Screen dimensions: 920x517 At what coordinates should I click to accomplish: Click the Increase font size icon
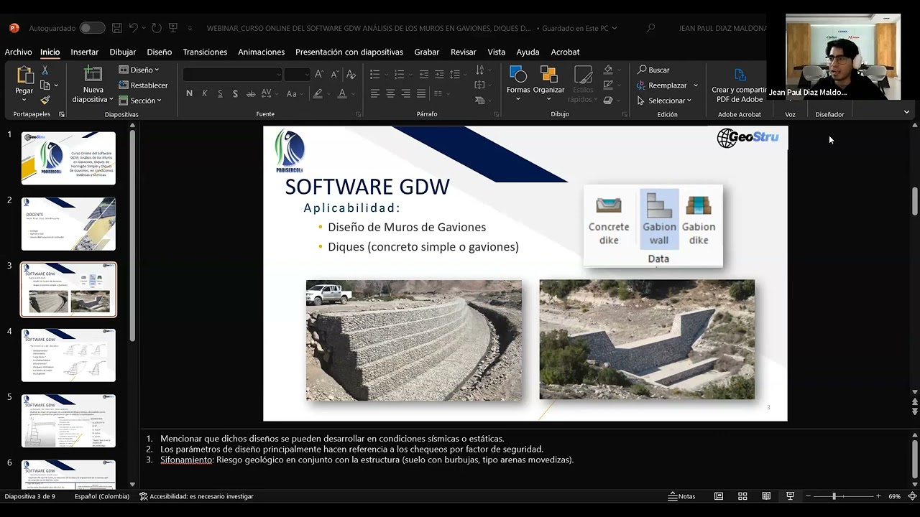pos(319,75)
